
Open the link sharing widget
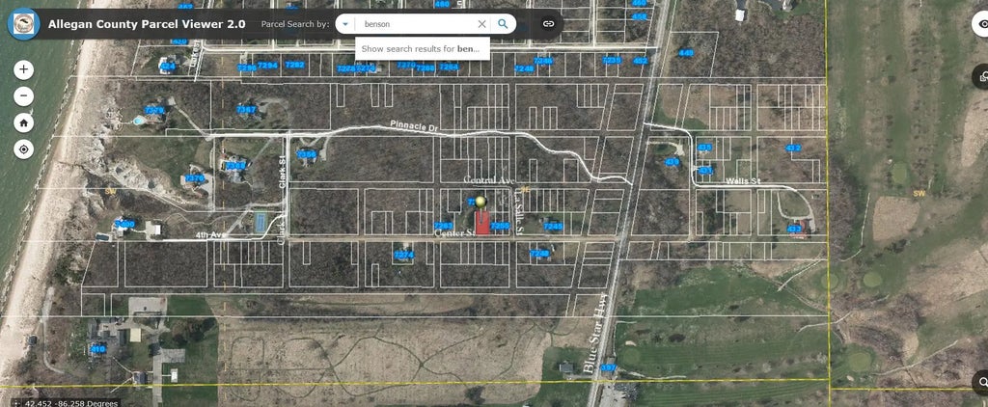point(548,24)
